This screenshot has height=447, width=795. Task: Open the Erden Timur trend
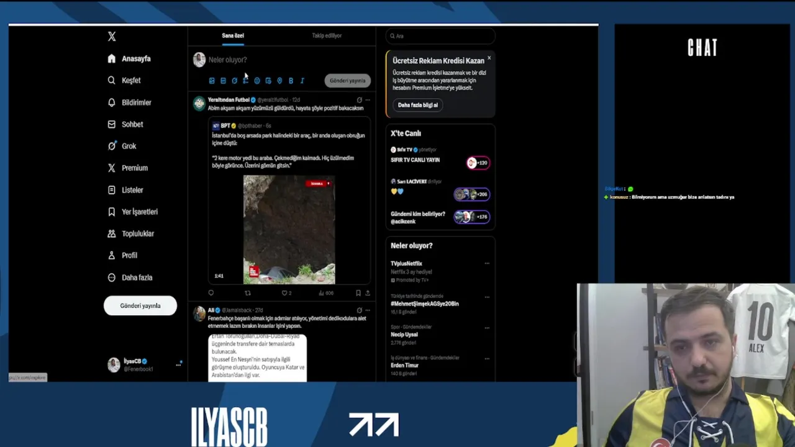click(405, 365)
